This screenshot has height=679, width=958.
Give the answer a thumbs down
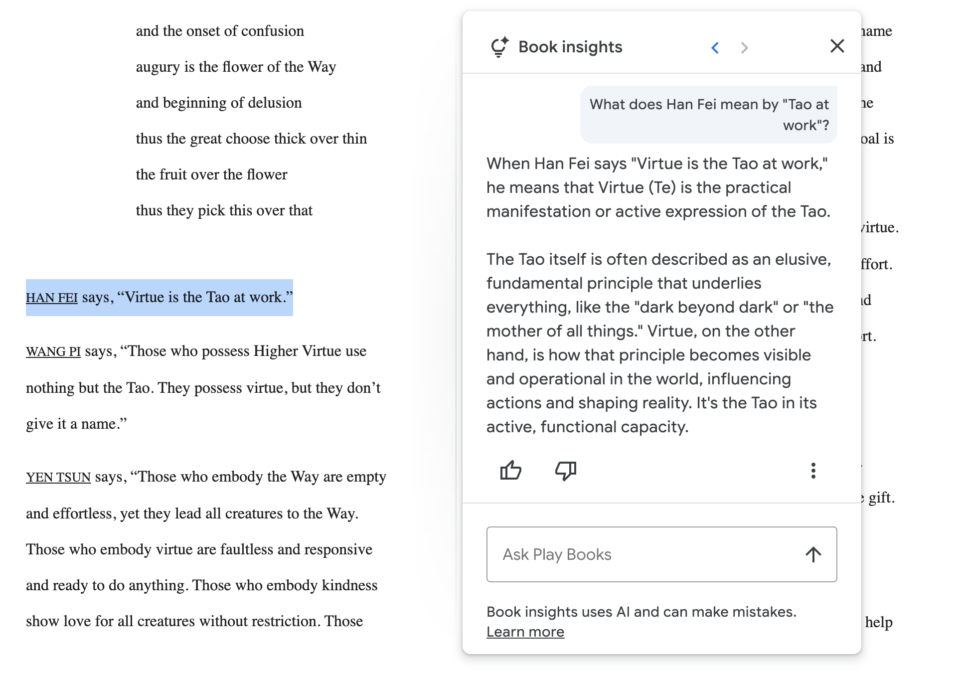click(566, 470)
